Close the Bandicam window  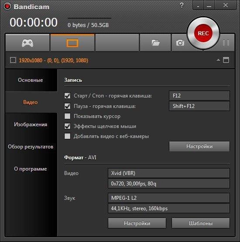pos(226,6)
